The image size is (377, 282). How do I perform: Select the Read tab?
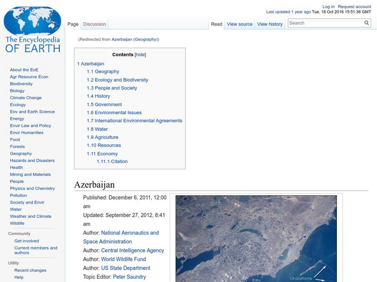point(216,23)
